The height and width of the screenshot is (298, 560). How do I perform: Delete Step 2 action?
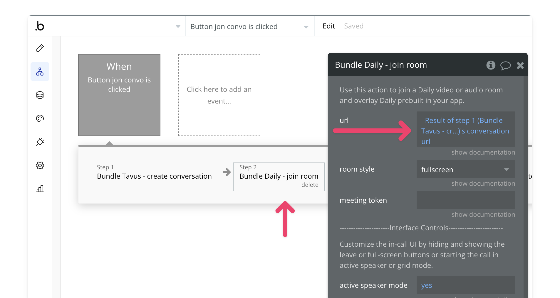click(x=310, y=185)
